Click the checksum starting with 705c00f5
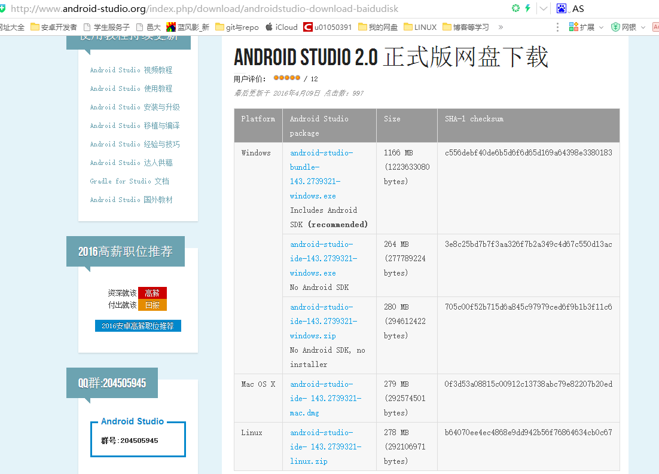659x474 pixels. coord(528,307)
